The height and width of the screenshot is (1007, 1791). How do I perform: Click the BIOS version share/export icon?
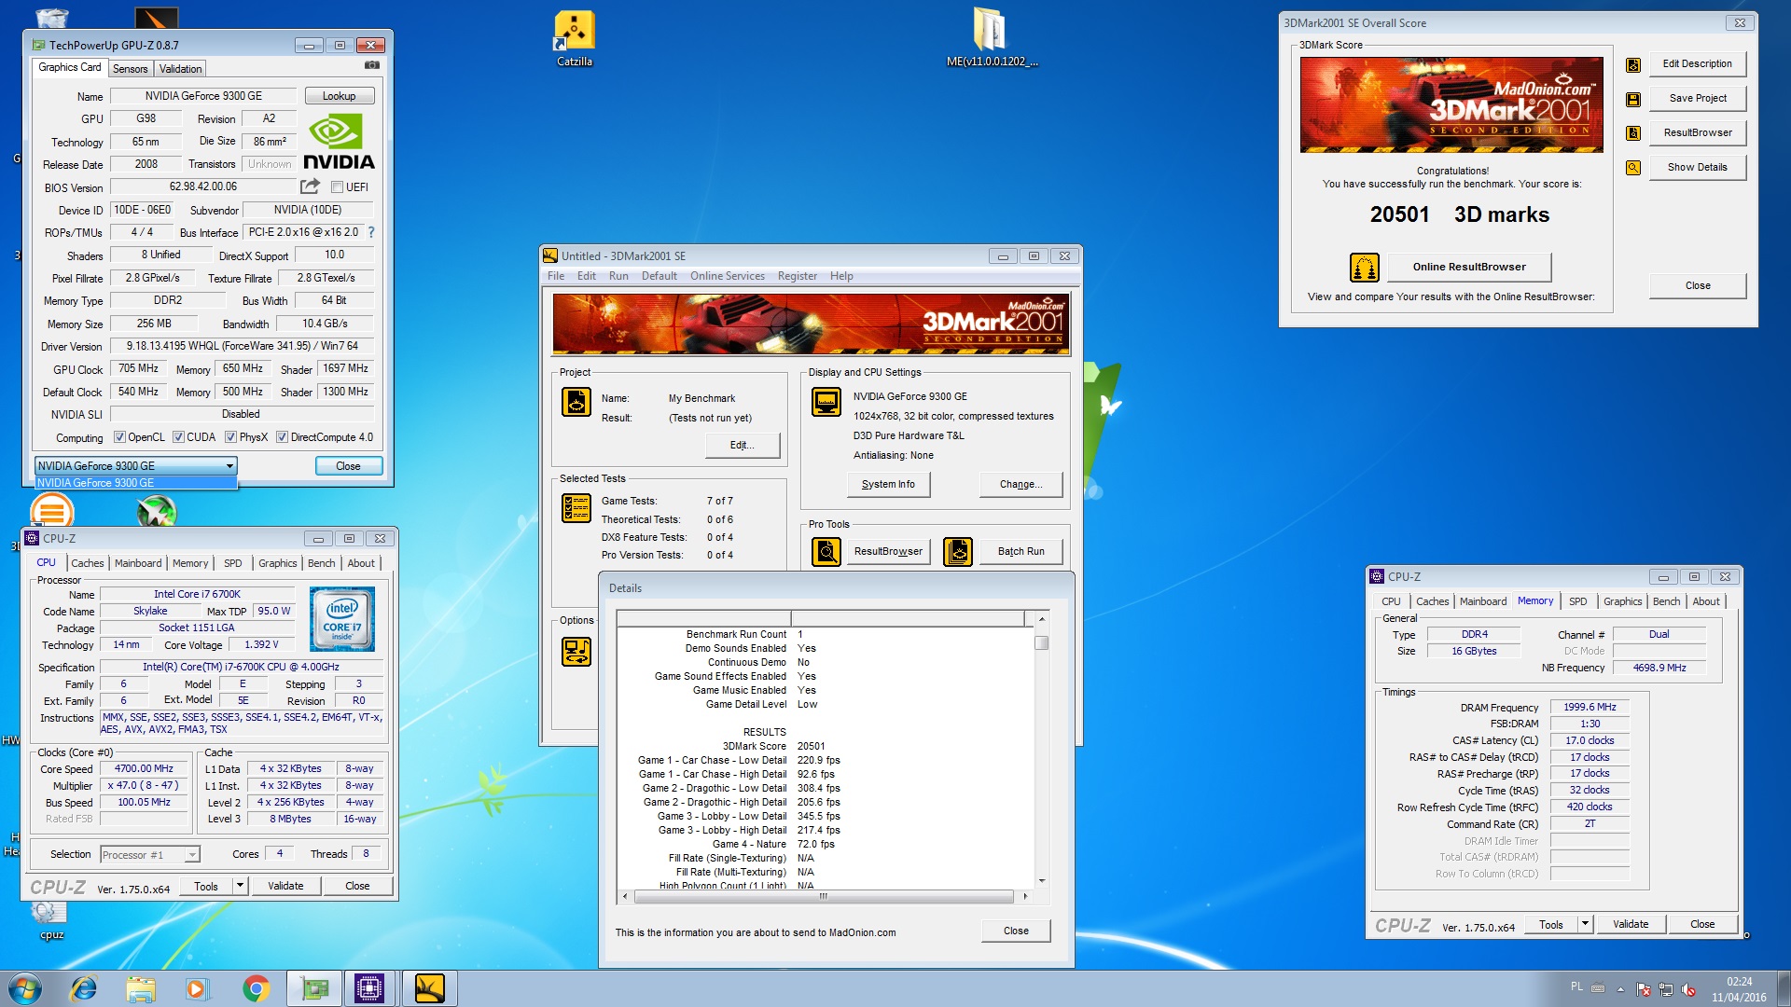(310, 186)
